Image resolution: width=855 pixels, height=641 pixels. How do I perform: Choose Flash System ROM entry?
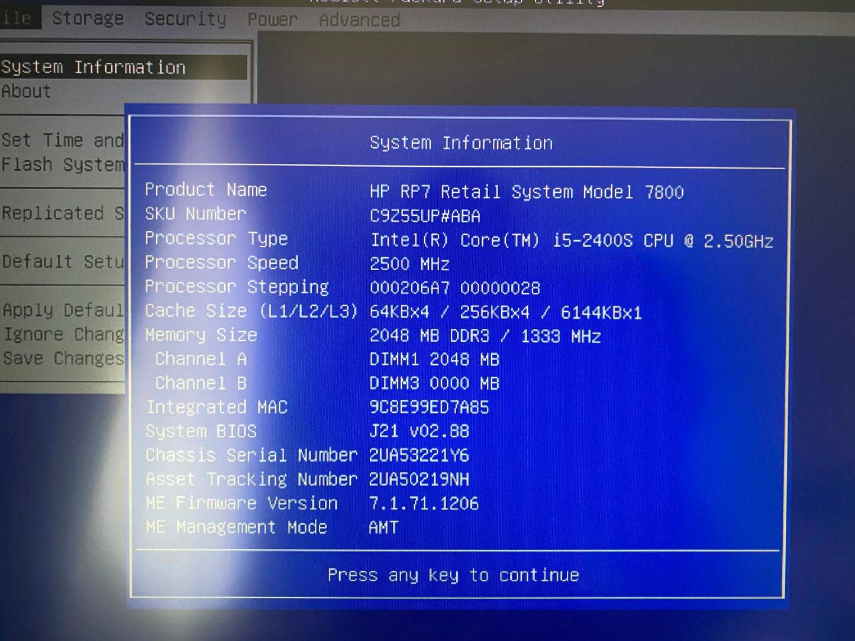point(63,164)
